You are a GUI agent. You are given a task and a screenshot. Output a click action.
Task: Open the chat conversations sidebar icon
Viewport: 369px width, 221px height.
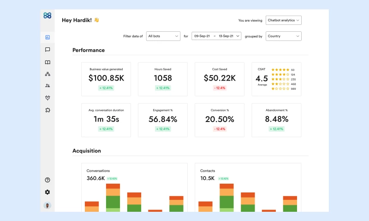47,50
